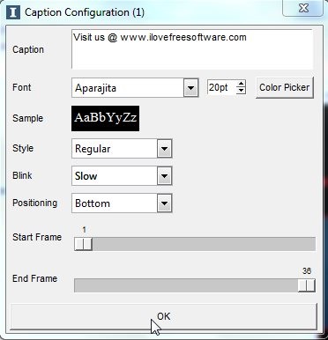The image size is (328, 340).
Task: Click the Start Frame slider handle
Action: point(83,244)
